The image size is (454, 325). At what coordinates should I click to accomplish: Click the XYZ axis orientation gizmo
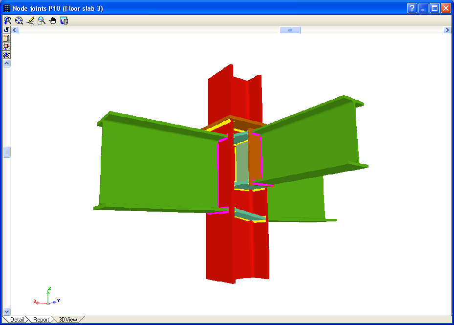coord(47,297)
